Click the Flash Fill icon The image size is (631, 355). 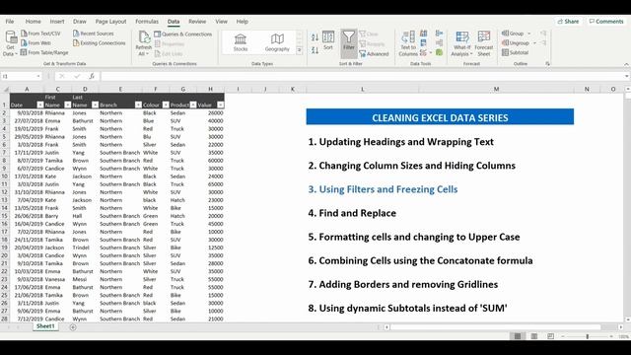click(x=423, y=34)
